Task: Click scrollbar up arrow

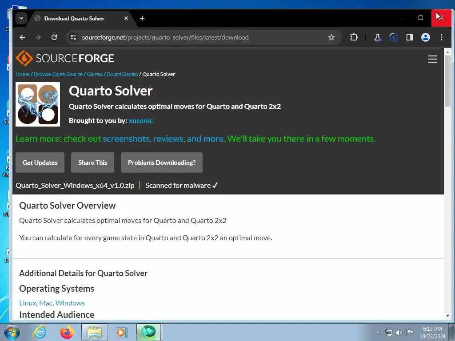Action: tap(447, 52)
